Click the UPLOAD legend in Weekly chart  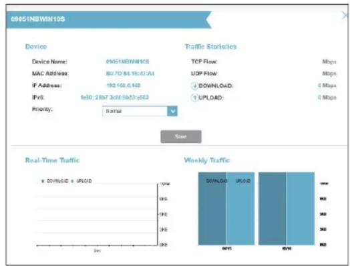(243, 180)
